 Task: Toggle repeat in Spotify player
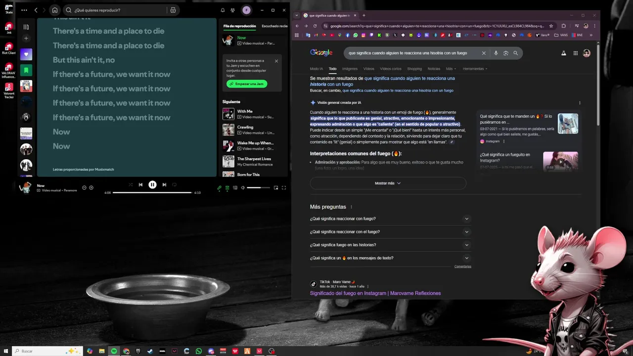click(x=174, y=184)
